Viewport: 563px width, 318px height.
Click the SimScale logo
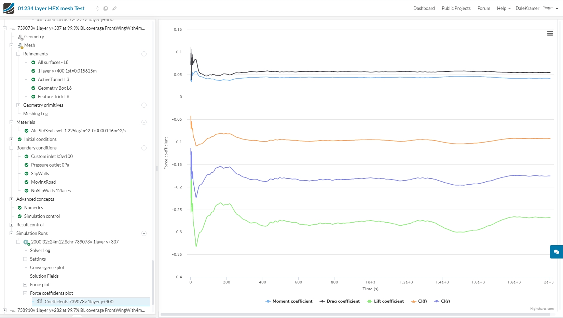tap(9, 8)
